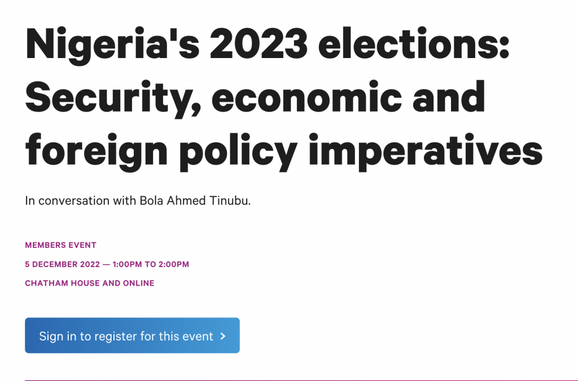Click the word 'register' inside the blue button
The height and width of the screenshot is (381, 578).
click(116, 336)
